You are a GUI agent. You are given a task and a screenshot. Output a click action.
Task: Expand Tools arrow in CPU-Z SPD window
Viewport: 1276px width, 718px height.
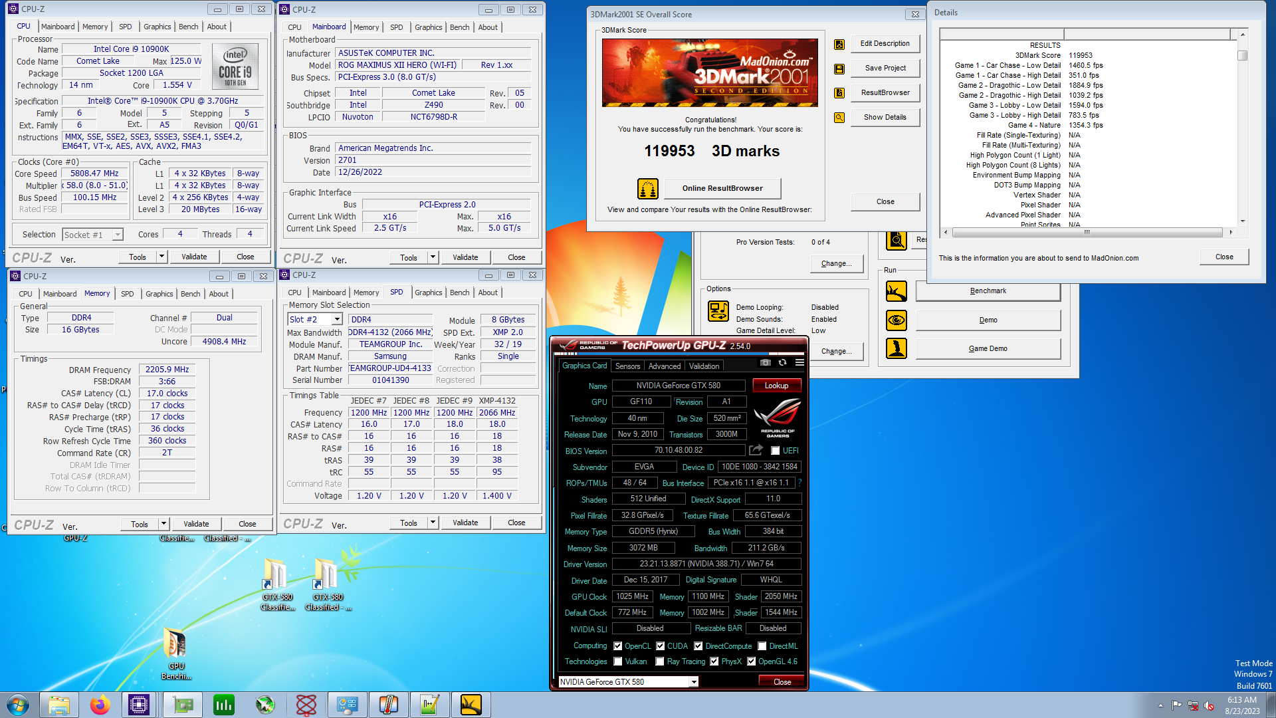tap(433, 523)
